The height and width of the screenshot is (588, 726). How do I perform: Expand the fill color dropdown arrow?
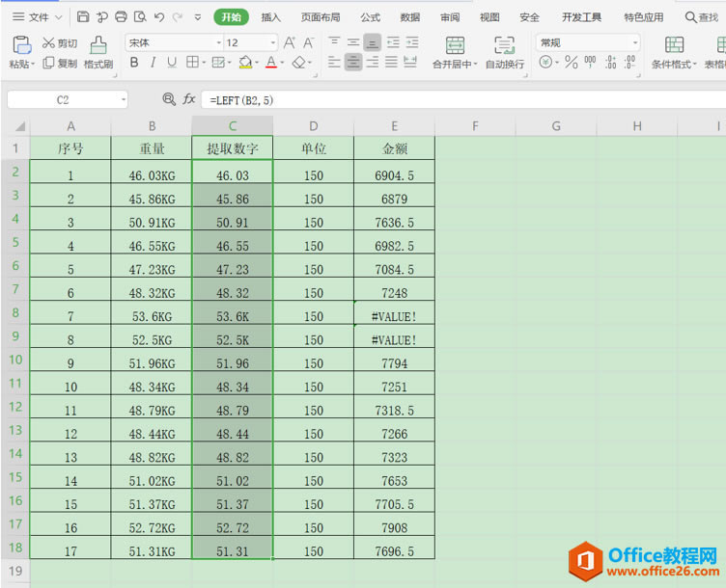(257, 63)
